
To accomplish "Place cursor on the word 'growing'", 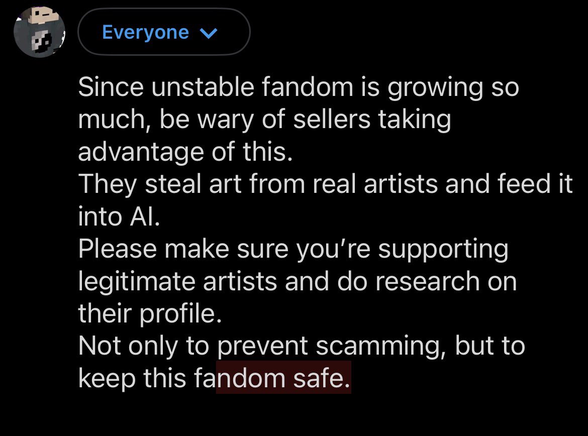I will tap(435, 88).
